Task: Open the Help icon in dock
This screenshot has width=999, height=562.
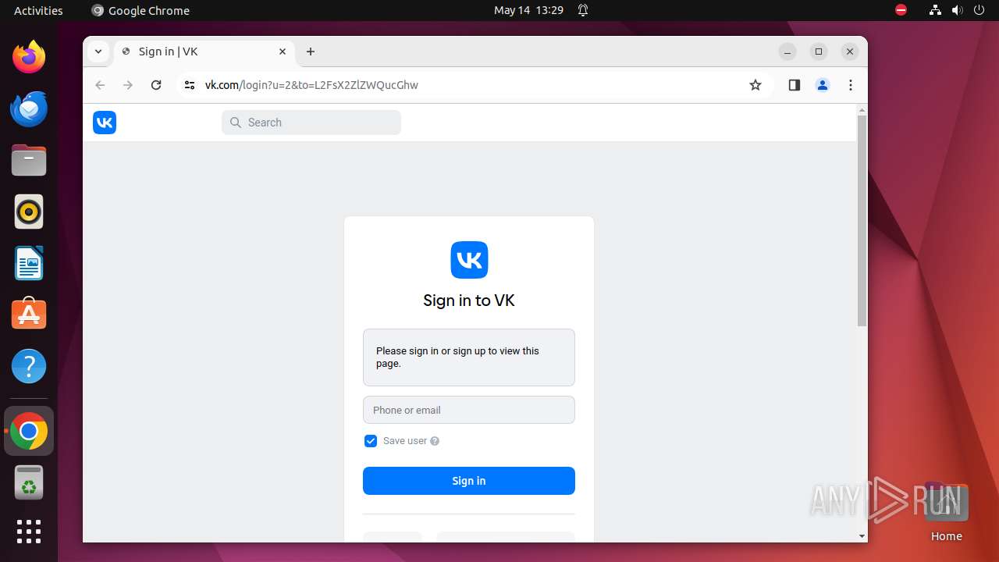Action: (29, 366)
